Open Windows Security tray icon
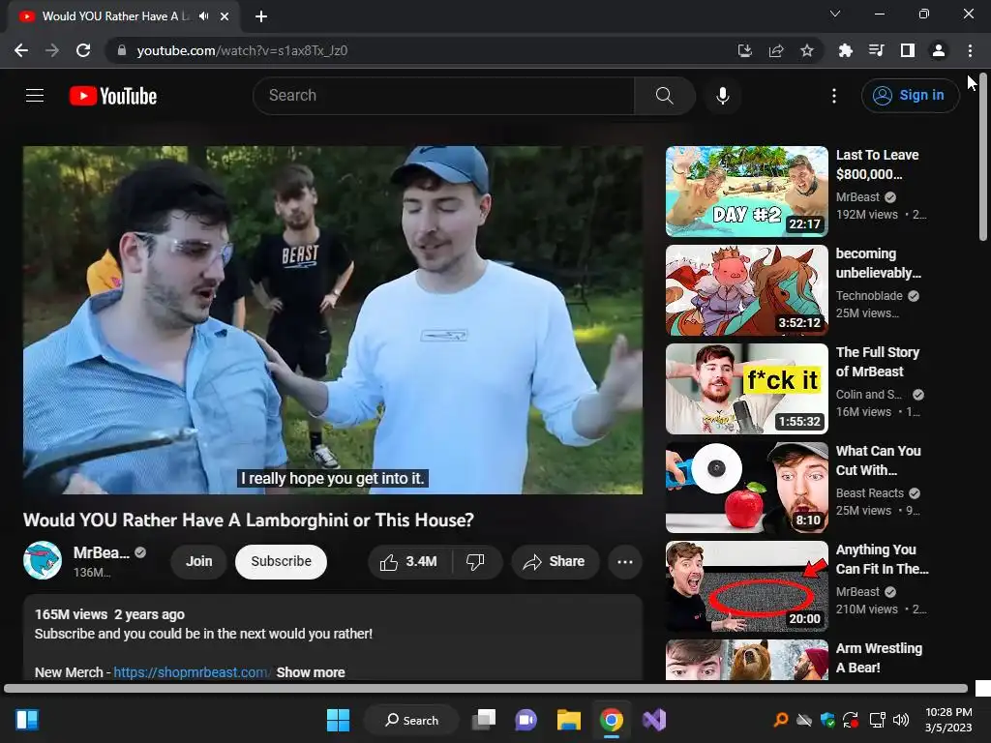Screen dimensions: 991x743 (827, 720)
